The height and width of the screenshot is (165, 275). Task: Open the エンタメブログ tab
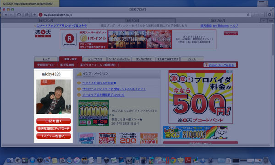point(143,59)
